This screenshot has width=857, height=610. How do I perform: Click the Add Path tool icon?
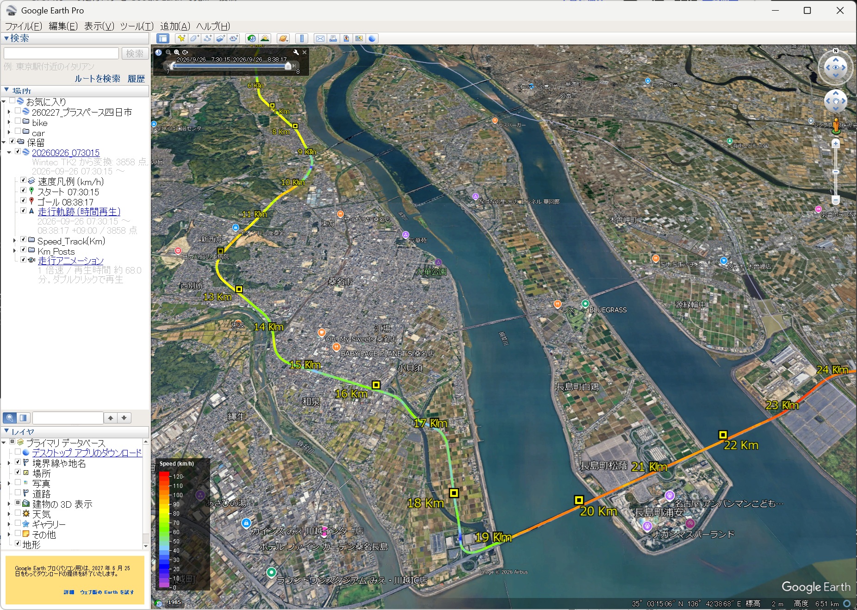(x=207, y=38)
